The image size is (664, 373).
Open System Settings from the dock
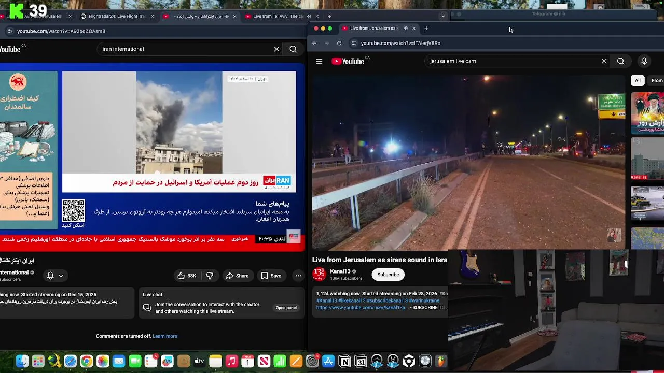[x=312, y=362]
